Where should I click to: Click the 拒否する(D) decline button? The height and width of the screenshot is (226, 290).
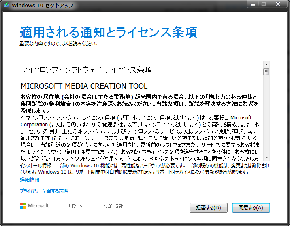[x=209, y=208]
